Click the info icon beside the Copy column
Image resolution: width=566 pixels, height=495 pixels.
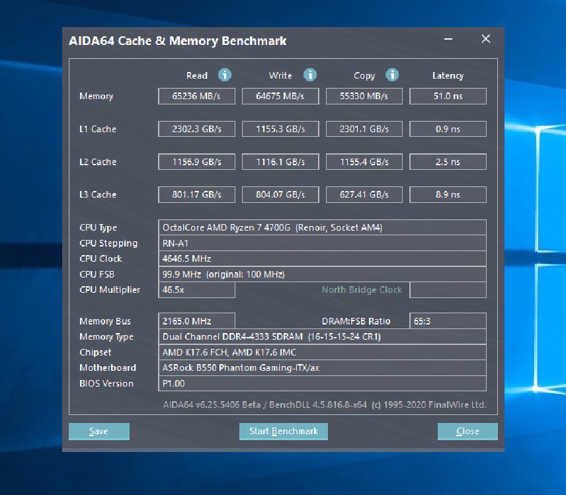point(393,75)
